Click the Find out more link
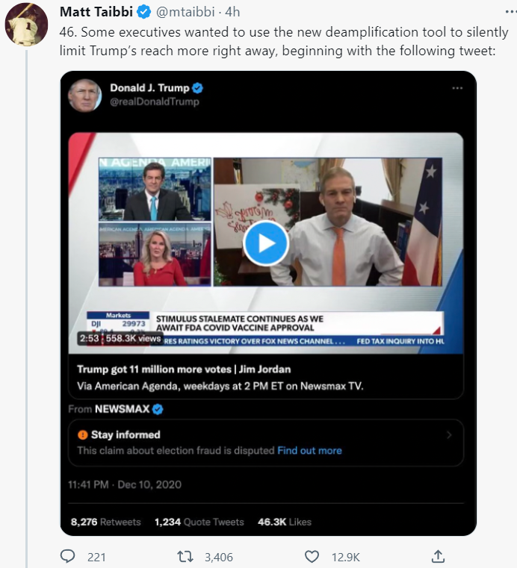517x568 pixels. (309, 451)
